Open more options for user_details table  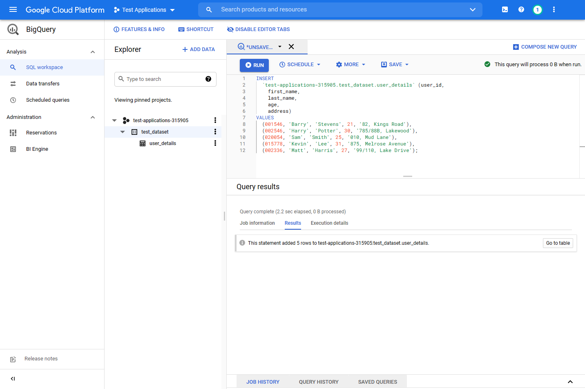pos(215,143)
